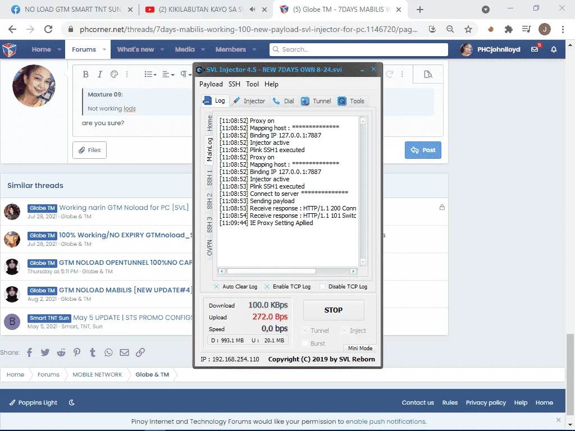Expand the Media nav dropdown arrow

(x=203, y=49)
